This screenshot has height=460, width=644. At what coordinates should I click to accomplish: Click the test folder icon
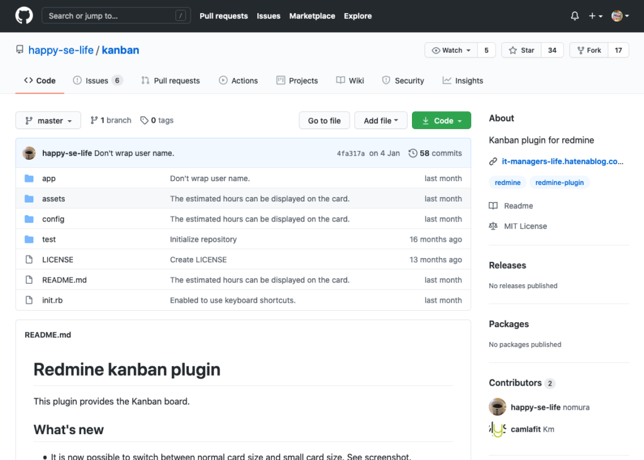click(x=29, y=239)
